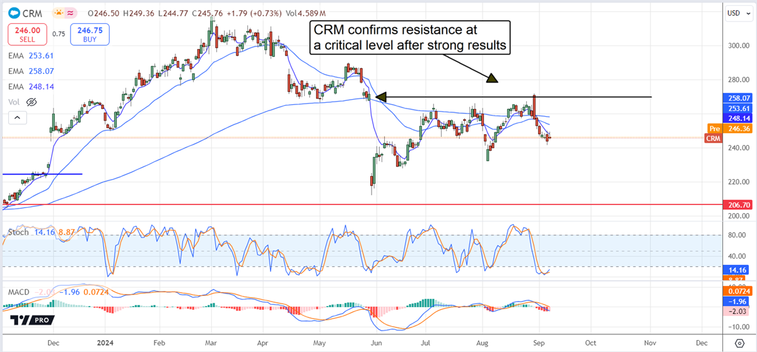Click the 220.00 price axis tick
Screen dimensions: 757x352
pyautogui.click(x=739, y=182)
